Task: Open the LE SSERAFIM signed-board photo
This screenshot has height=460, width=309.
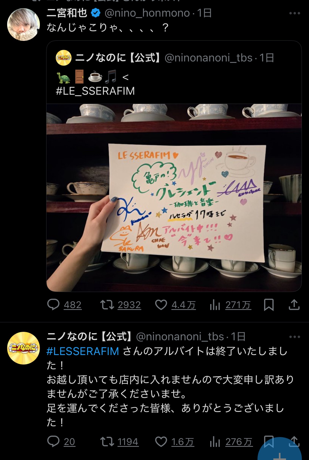Action: (x=174, y=198)
